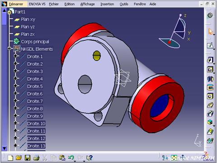Open the Sketcher tool
The height and width of the screenshot is (163, 217).
pos(210,45)
